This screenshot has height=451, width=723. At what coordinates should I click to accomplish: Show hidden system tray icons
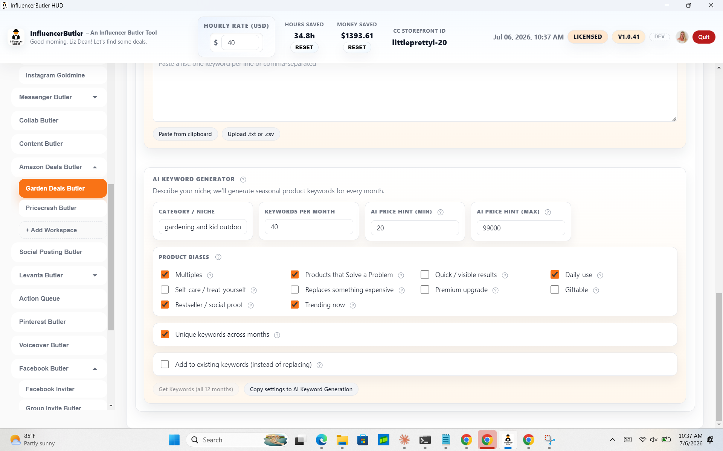[x=613, y=440]
